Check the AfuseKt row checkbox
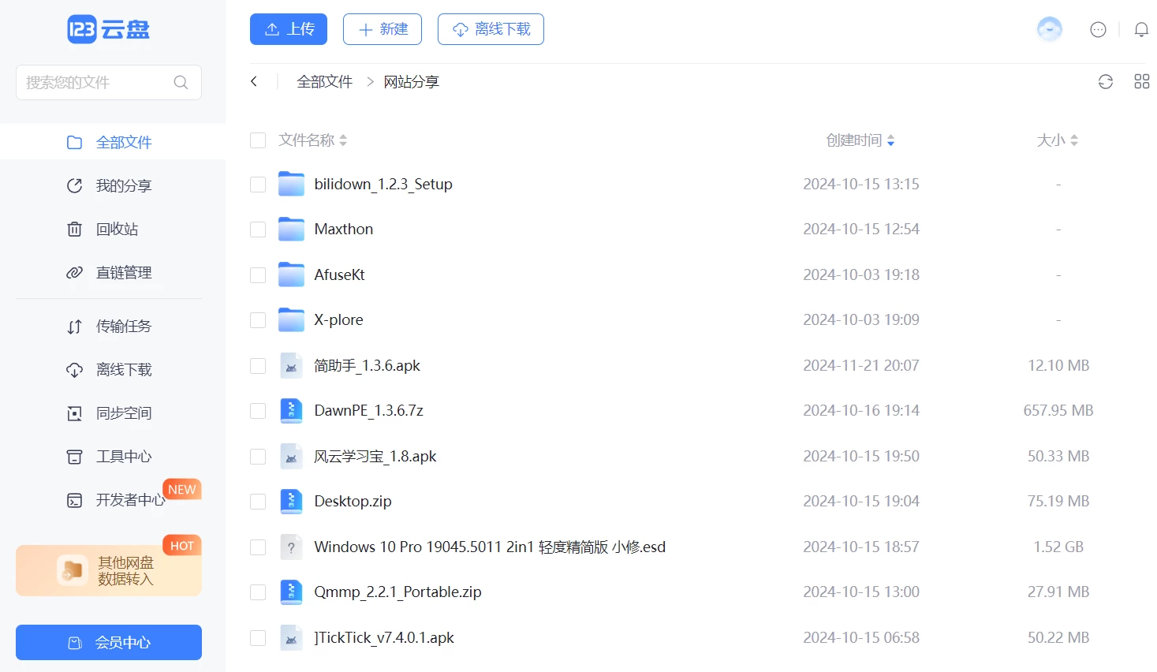The width and height of the screenshot is (1157, 672). tap(258, 275)
